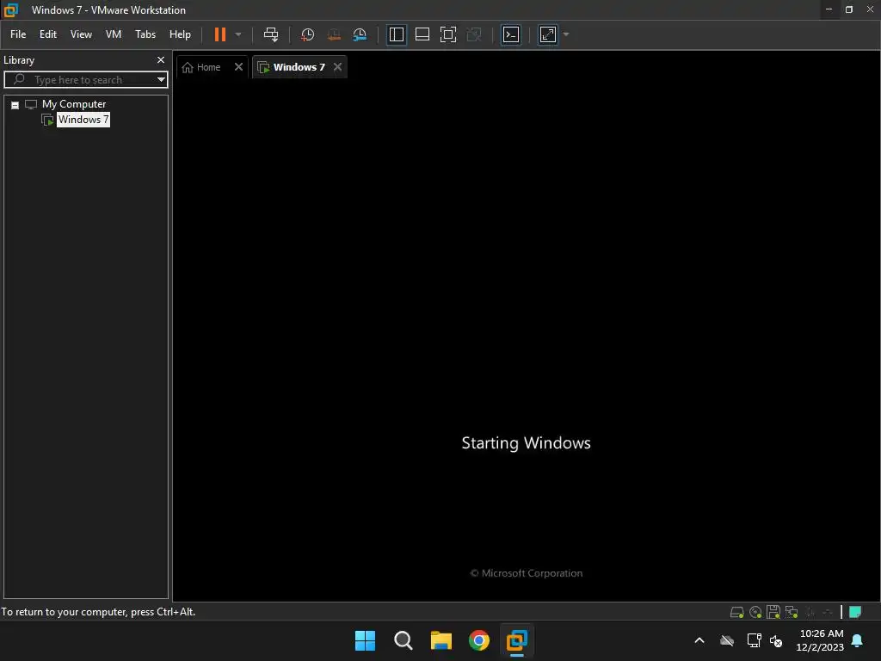Collapse the My Computer tree node

(x=15, y=105)
